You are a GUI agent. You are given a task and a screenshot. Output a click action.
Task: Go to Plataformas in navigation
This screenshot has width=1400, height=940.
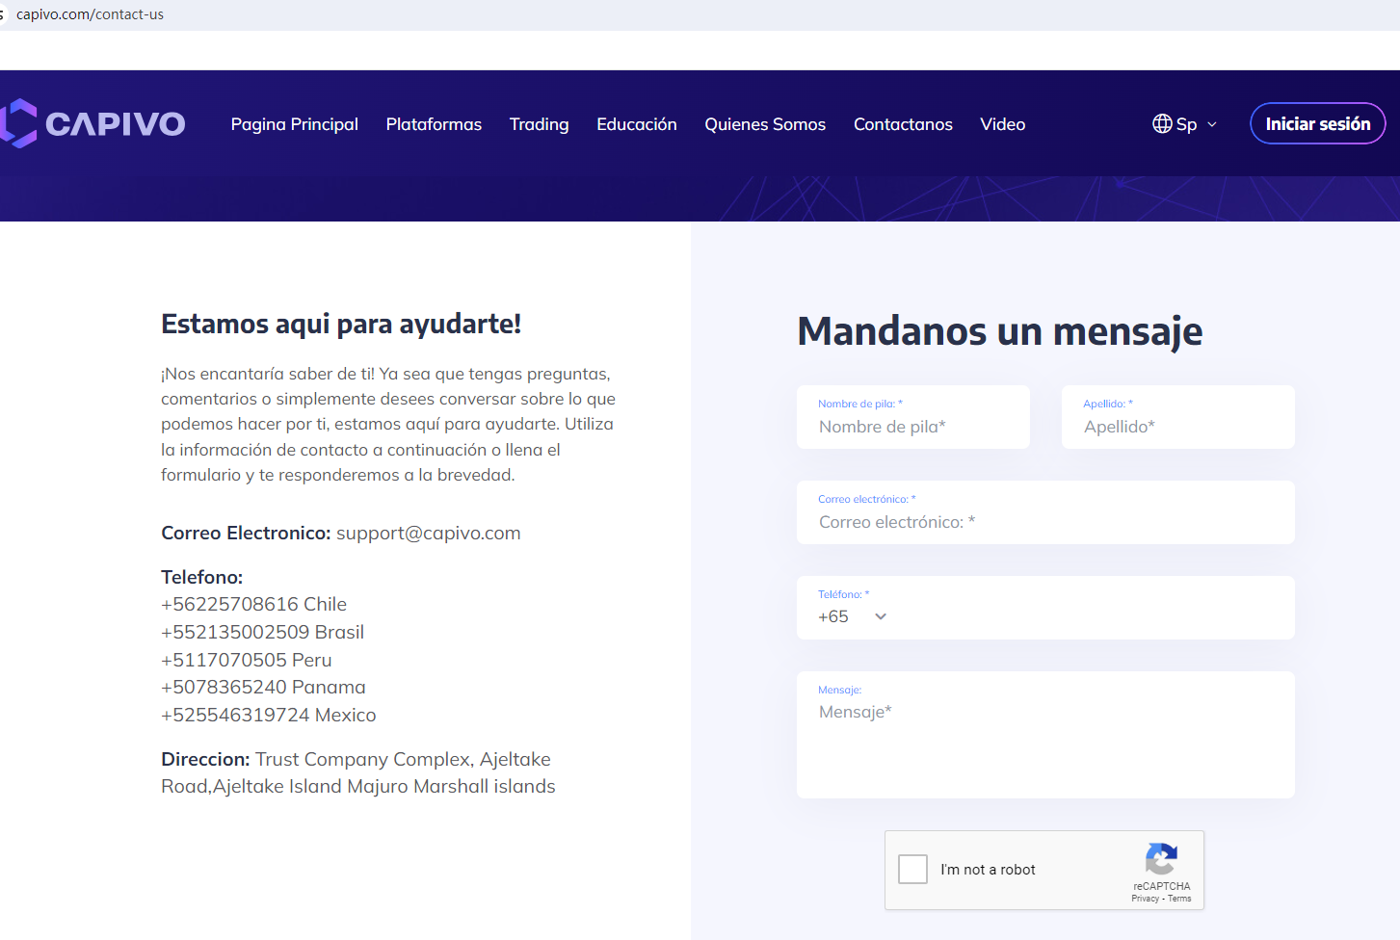pos(434,124)
